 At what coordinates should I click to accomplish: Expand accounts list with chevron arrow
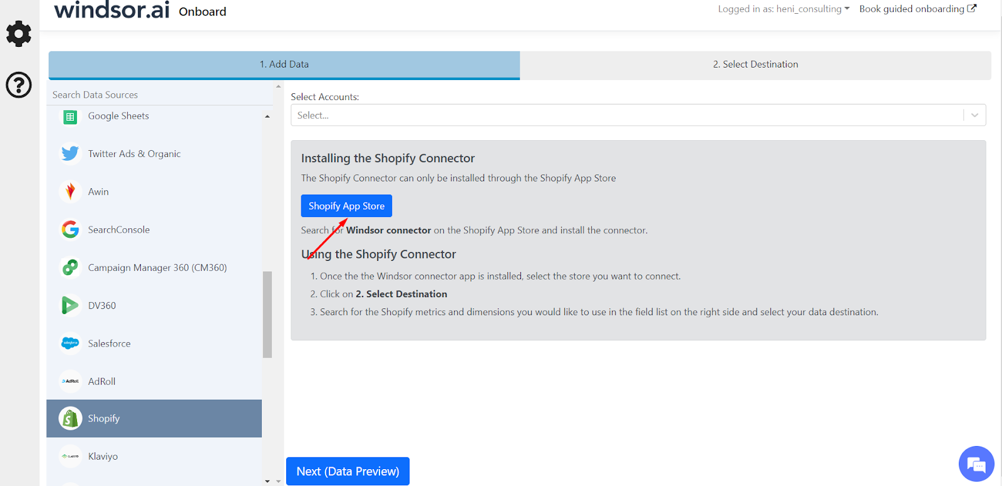coord(974,115)
